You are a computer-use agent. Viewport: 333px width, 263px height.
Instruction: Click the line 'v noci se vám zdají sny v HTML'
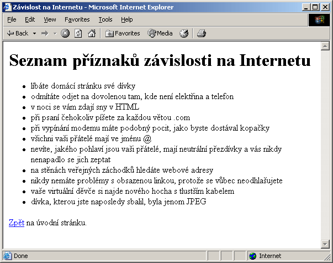tap(85, 107)
